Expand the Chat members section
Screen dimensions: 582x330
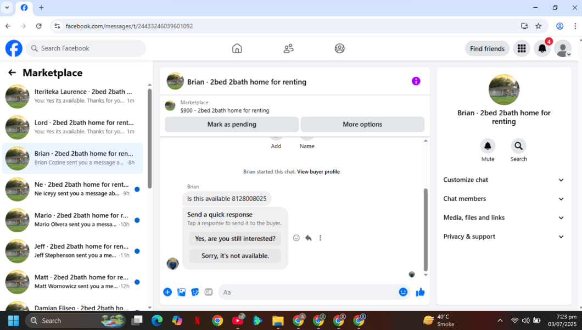(x=503, y=199)
